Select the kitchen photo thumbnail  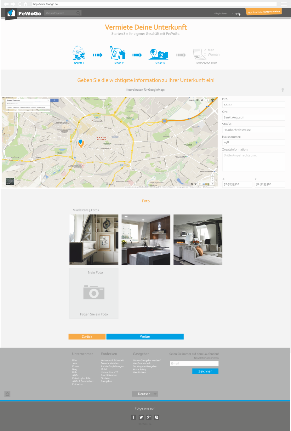click(x=146, y=240)
